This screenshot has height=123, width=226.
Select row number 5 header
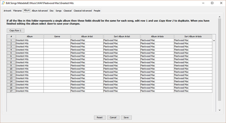(11, 53)
